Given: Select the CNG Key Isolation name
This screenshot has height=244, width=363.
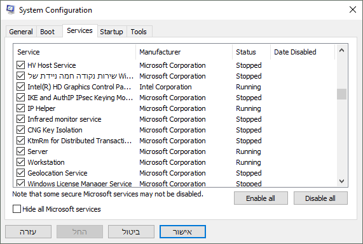Looking at the screenshot, I should click(x=55, y=130).
